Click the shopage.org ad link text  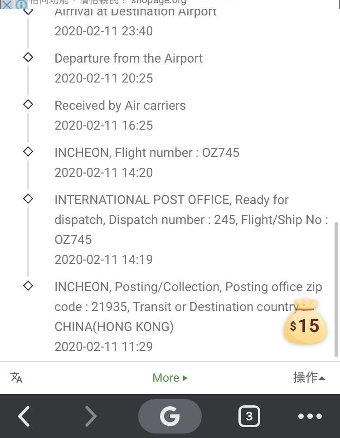pyautogui.click(x=158, y=2)
